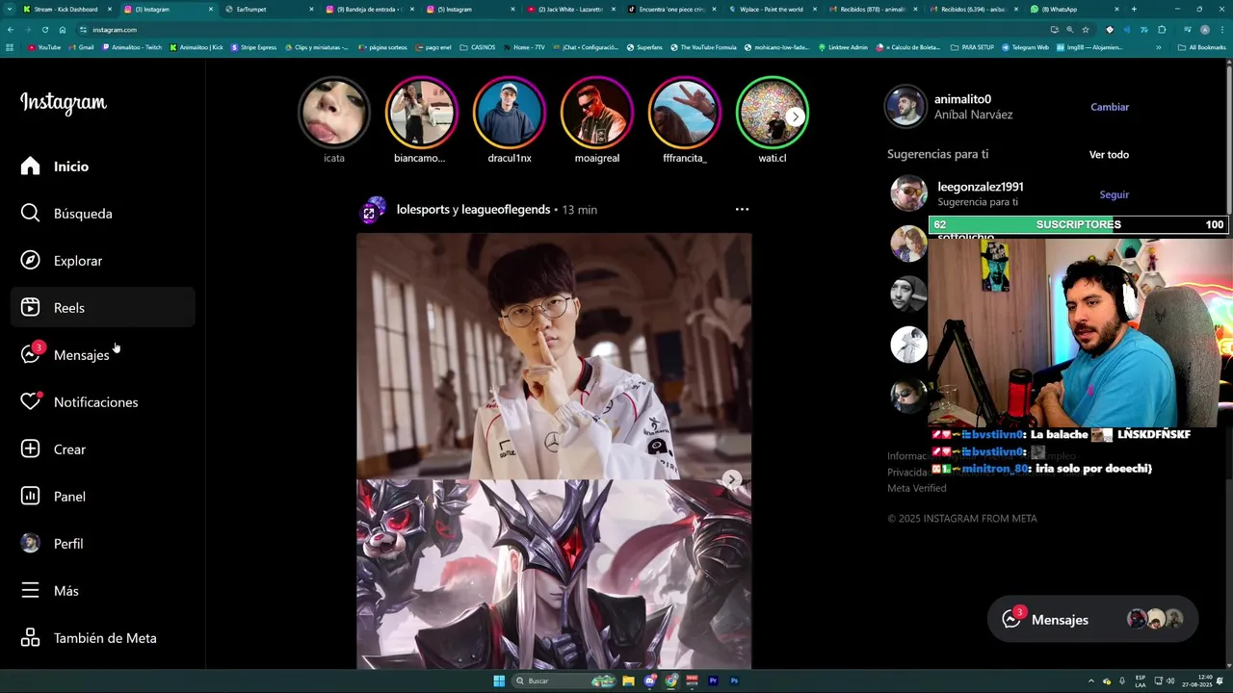The image size is (1233, 693).
Task: Open moaigreal's story
Action: point(597,113)
